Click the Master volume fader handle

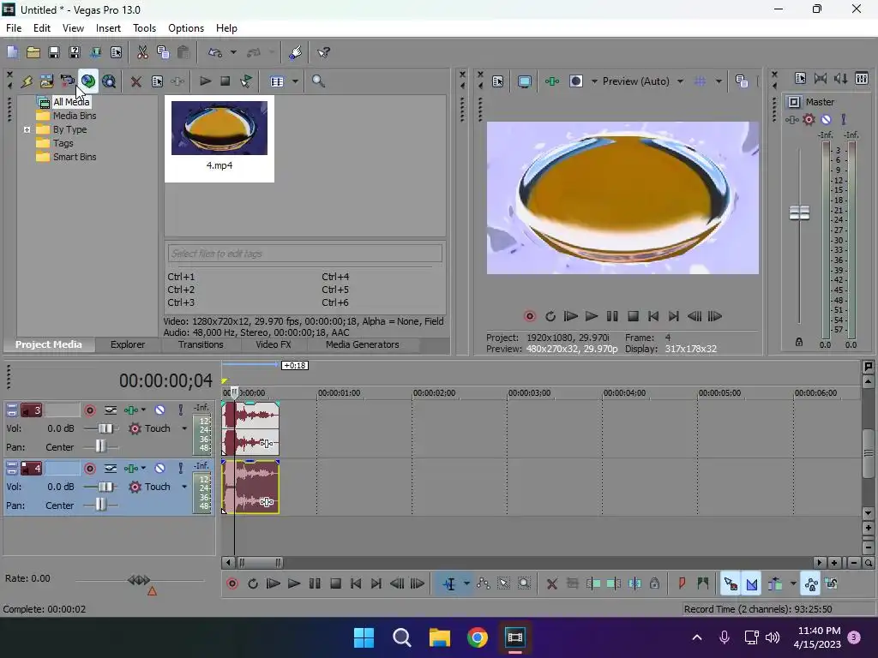click(x=799, y=213)
